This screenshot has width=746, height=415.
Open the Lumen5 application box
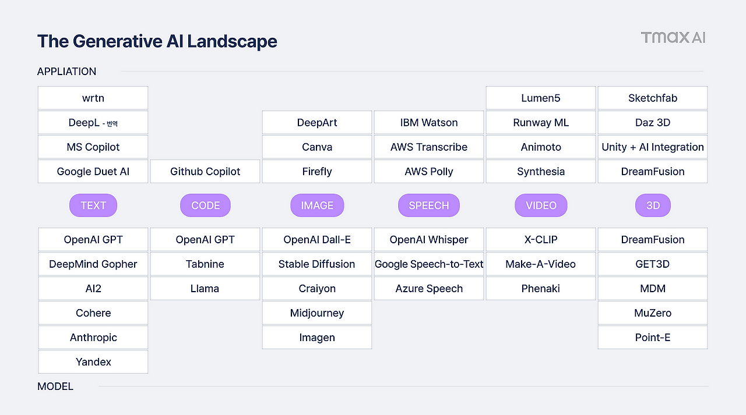pyautogui.click(x=541, y=98)
